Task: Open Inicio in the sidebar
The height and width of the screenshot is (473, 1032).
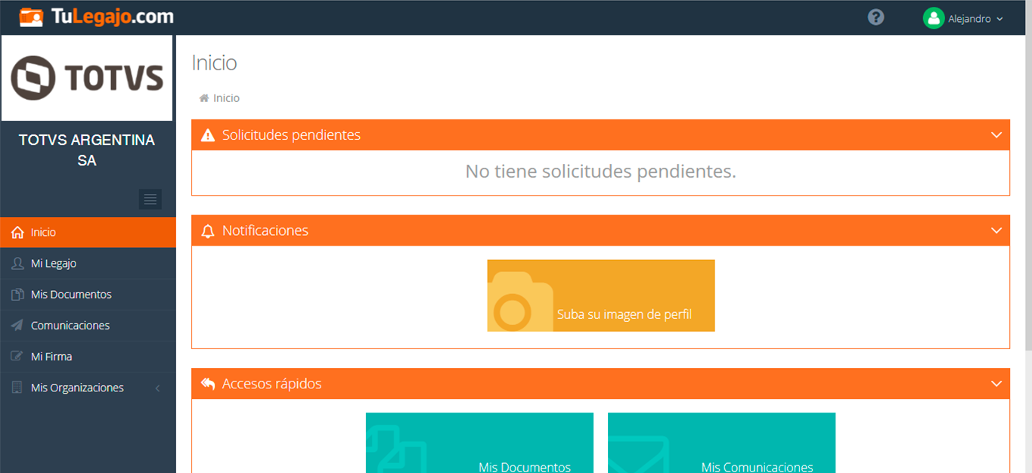Action: click(x=43, y=233)
